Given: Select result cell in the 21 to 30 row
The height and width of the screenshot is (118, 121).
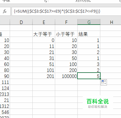Looking at the screenshot, I should point(89,52).
